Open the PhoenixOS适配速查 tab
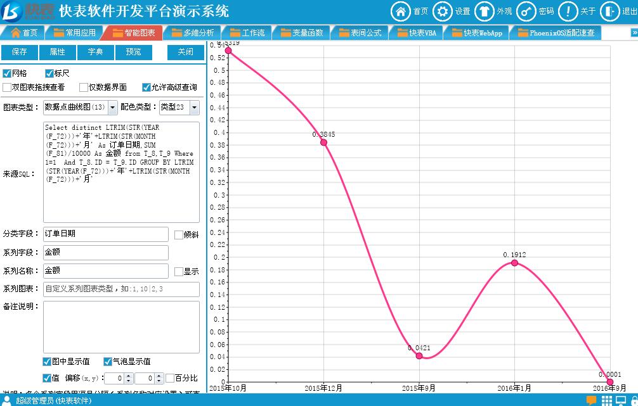Image resolution: width=638 pixels, height=406 pixels. click(556, 32)
